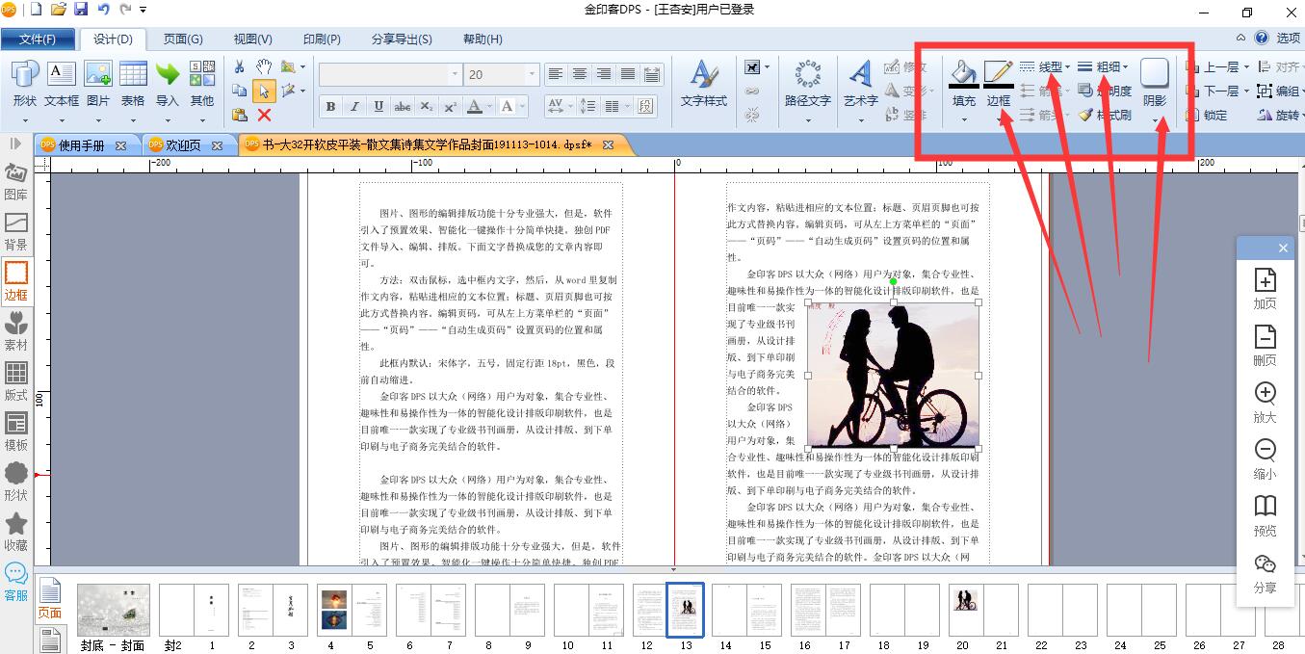Switch to the 印刷(P) ribbon tab
The height and width of the screenshot is (654, 1305).
323,39
